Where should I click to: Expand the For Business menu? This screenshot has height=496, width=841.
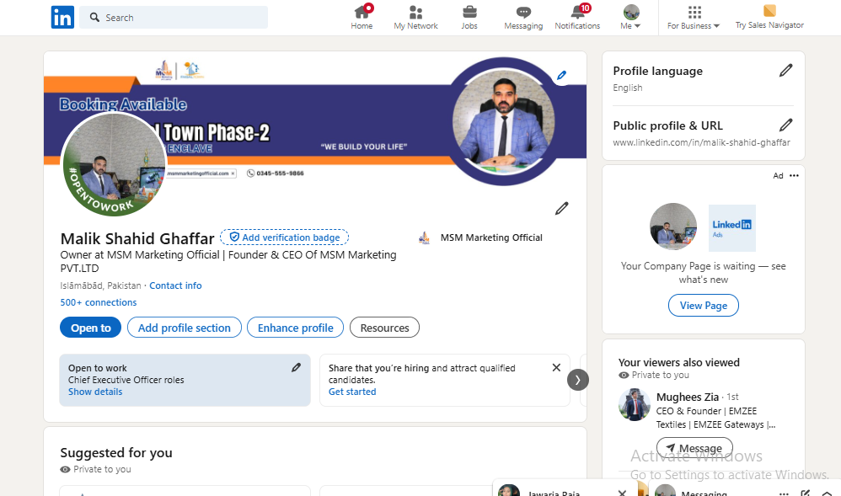click(694, 18)
